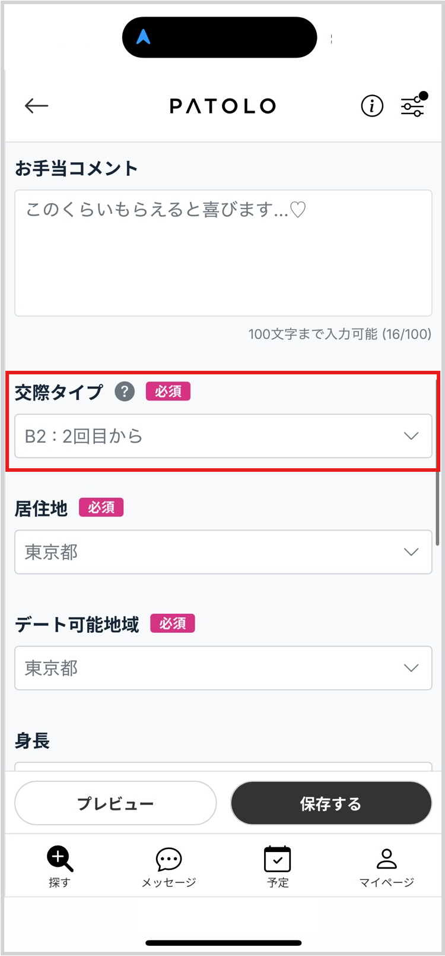Open the info circle icon

tap(372, 106)
